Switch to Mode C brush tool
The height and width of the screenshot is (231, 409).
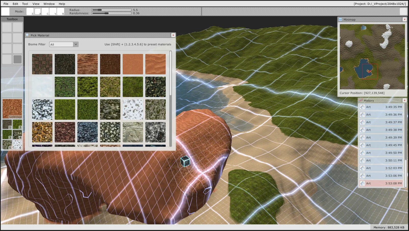pyautogui.click(x=45, y=11)
